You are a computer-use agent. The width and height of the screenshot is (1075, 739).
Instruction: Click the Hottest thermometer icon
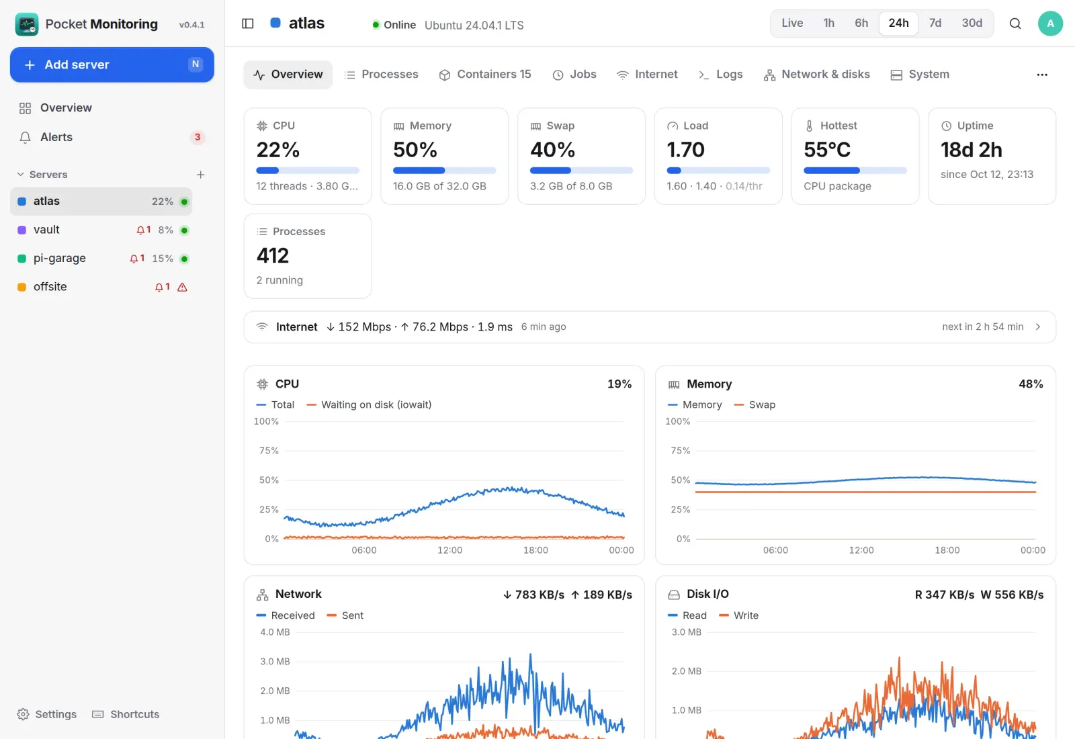[x=809, y=126]
